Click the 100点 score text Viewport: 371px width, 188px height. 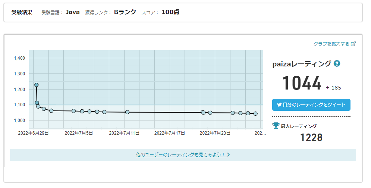[170, 12]
